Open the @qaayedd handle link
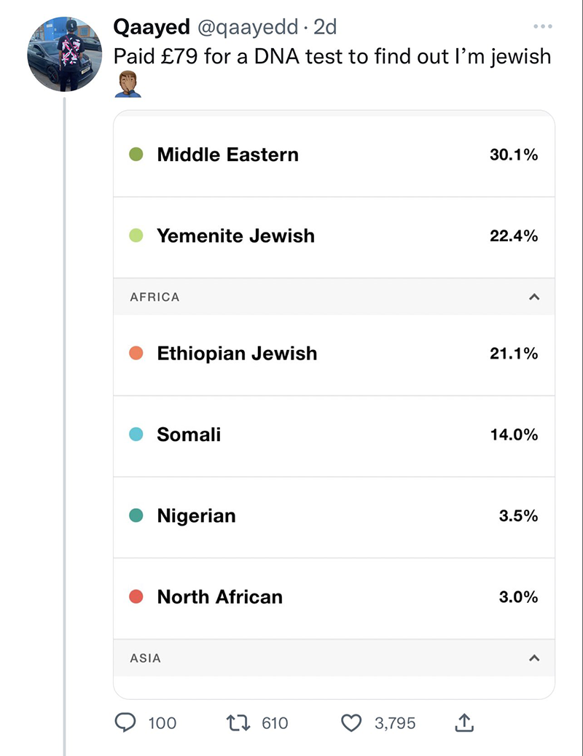 click(248, 28)
